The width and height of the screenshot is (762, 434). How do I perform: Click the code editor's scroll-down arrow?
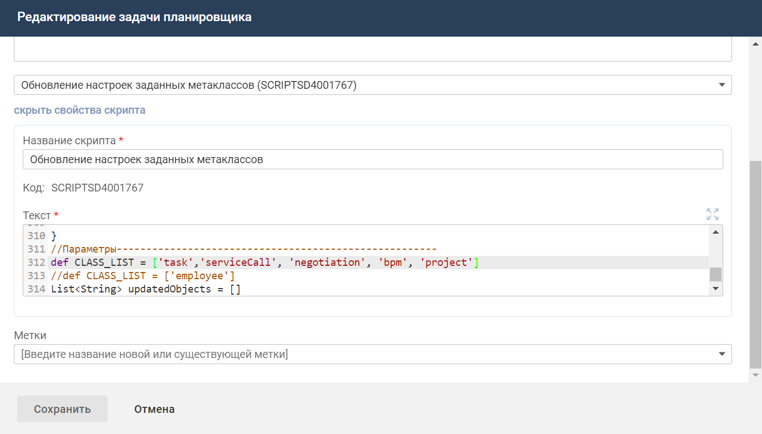tap(715, 289)
